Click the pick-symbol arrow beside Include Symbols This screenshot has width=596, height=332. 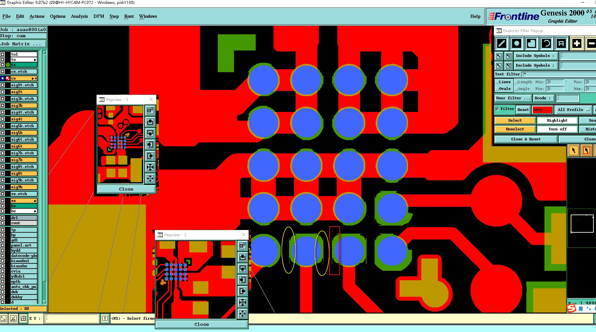(499, 56)
